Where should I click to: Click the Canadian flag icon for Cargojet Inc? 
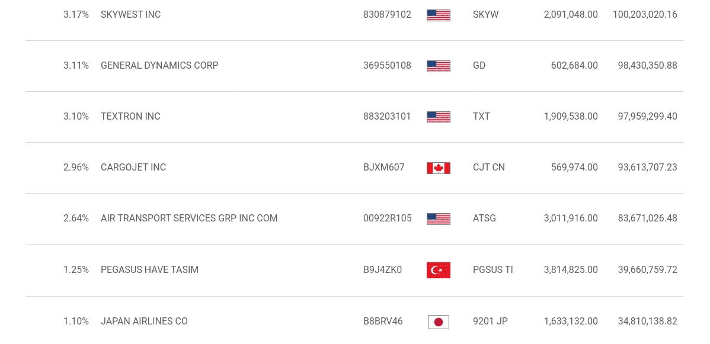439,168
